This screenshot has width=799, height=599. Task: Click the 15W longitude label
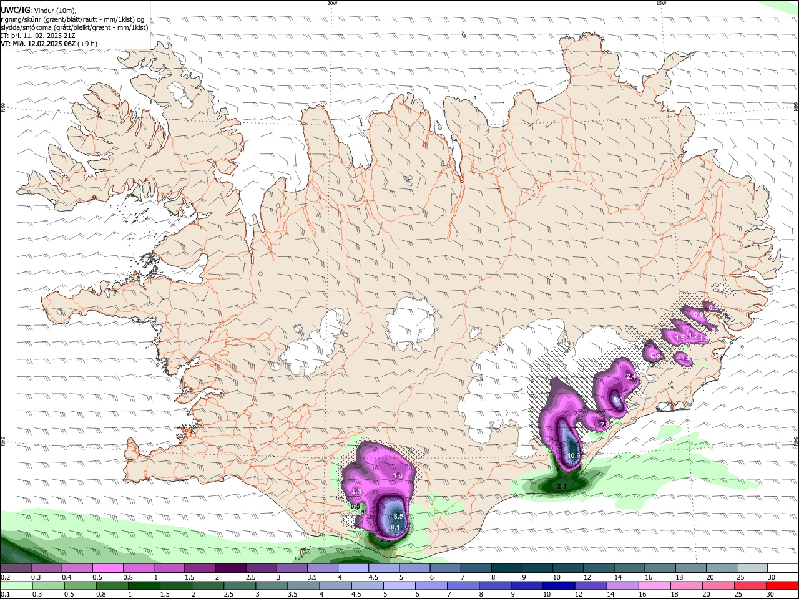pyautogui.click(x=660, y=3)
